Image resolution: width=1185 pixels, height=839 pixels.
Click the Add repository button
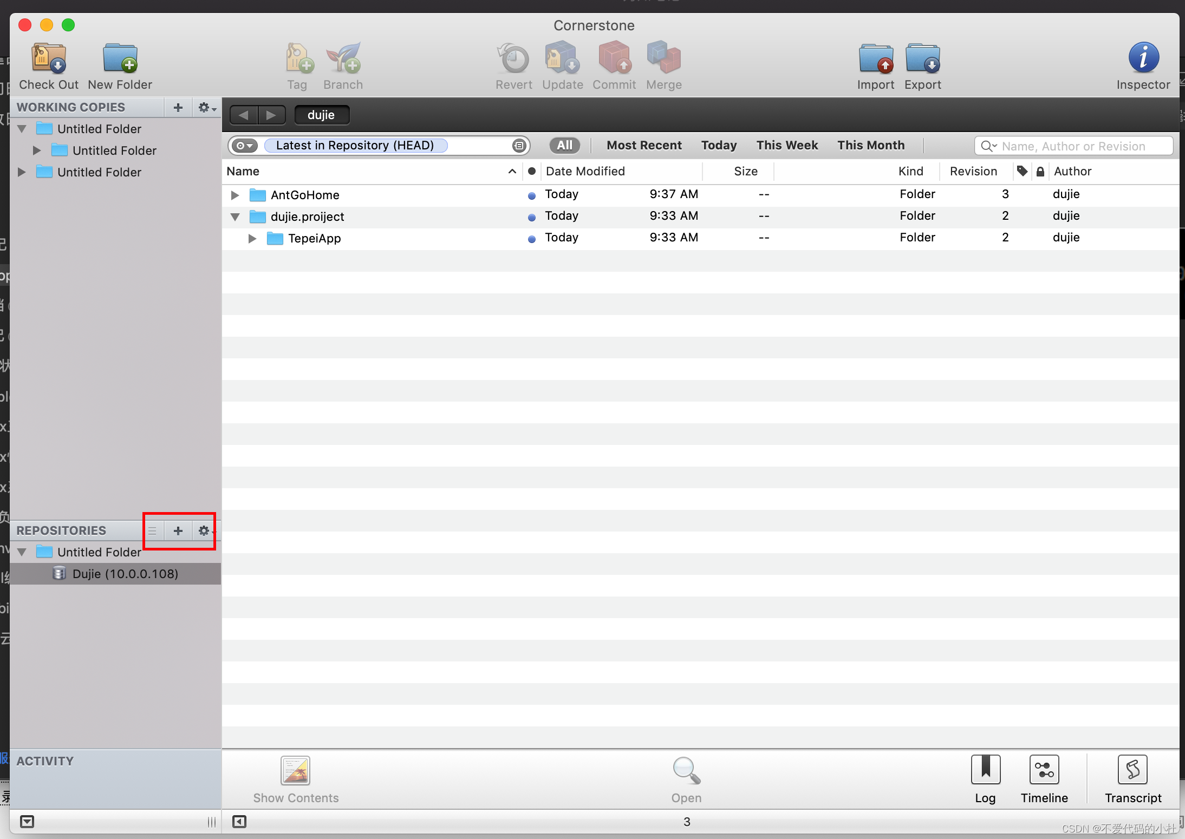click(x=179, y=530)
